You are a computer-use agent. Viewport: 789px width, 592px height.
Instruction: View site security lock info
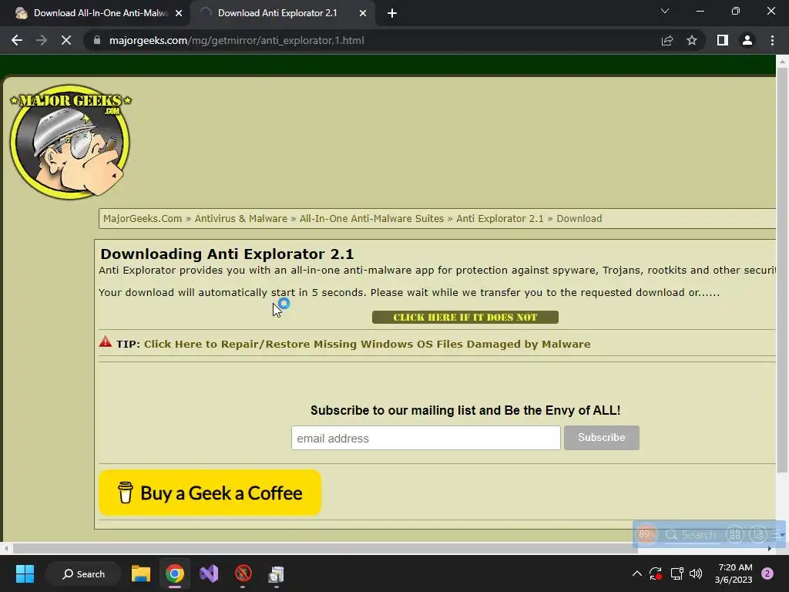(97, 40)
